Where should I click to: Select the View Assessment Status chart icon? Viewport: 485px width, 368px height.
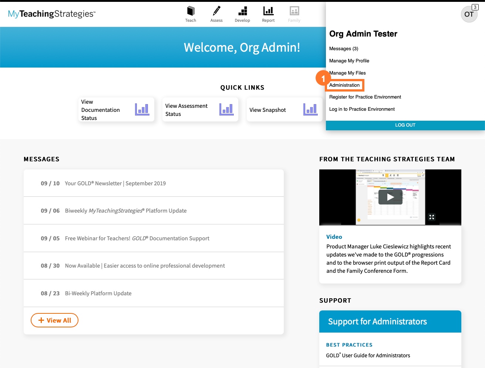coord(226,109)
